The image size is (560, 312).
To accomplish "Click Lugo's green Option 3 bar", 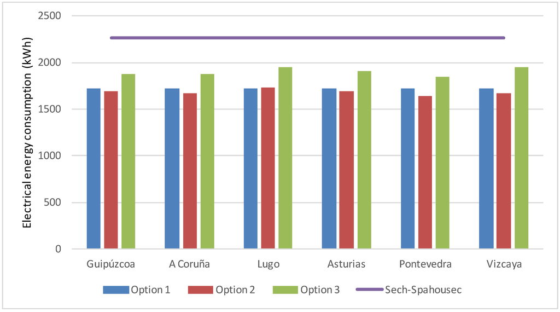I will pyautogui.click(x=285, y=158).
